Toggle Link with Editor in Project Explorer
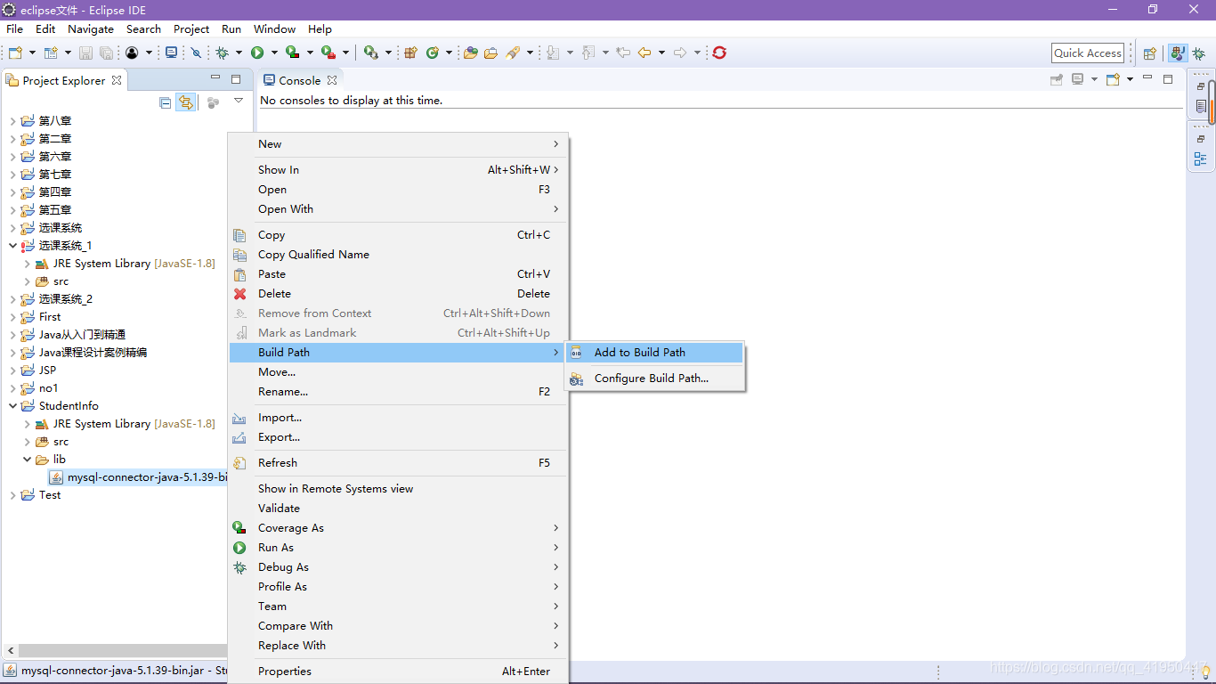The width and height of the screenshot is (1216, 684). point(186,102)
